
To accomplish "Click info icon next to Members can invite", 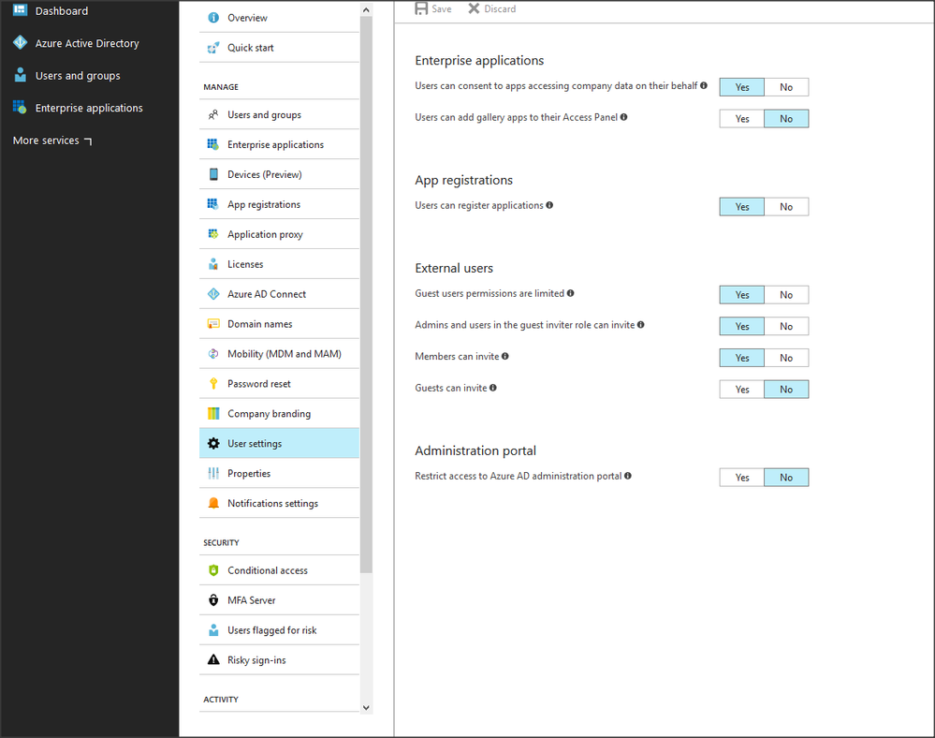I will point(504,356).
